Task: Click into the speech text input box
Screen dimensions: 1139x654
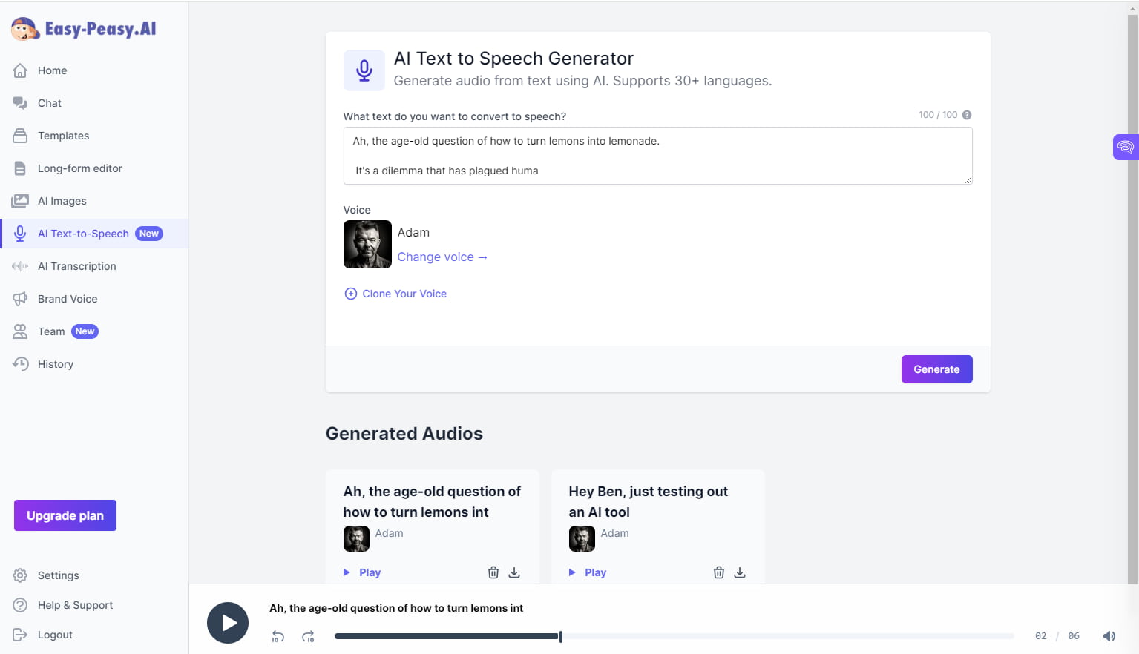Action: 657,156
